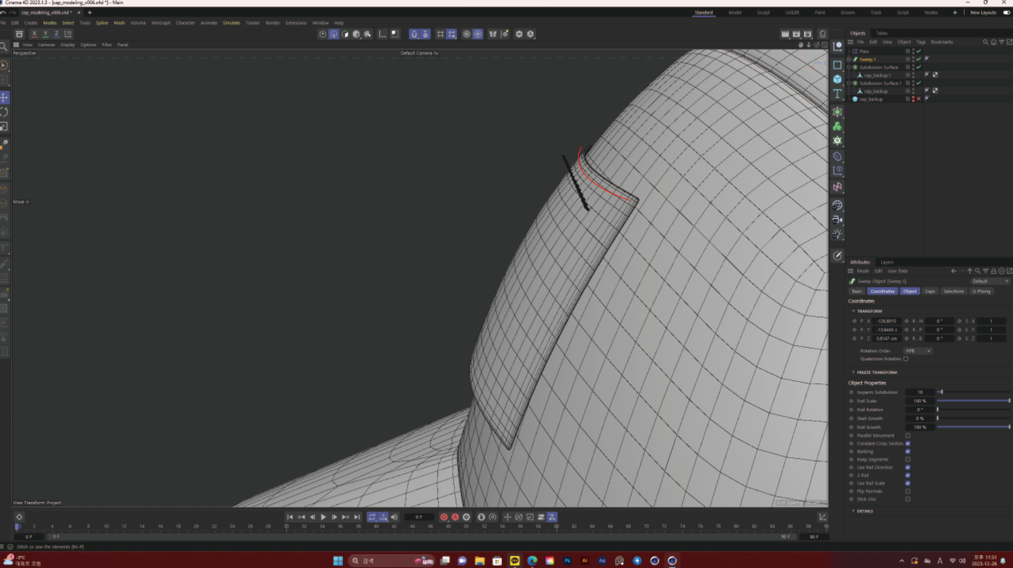Open the Default dropdown in Attributes
Image resolution: width=1013 pixels, height=568 pixels.
(989, 281)
